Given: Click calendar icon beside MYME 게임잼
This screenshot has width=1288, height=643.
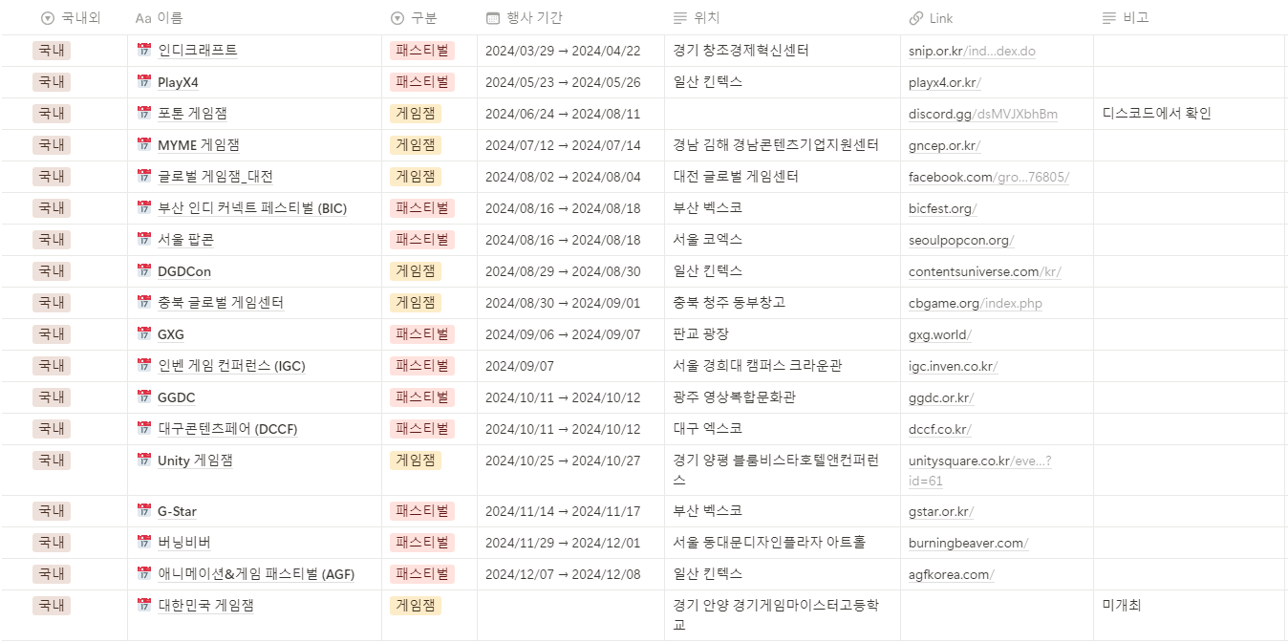Looking at the screenshot, I should (144, 144).
